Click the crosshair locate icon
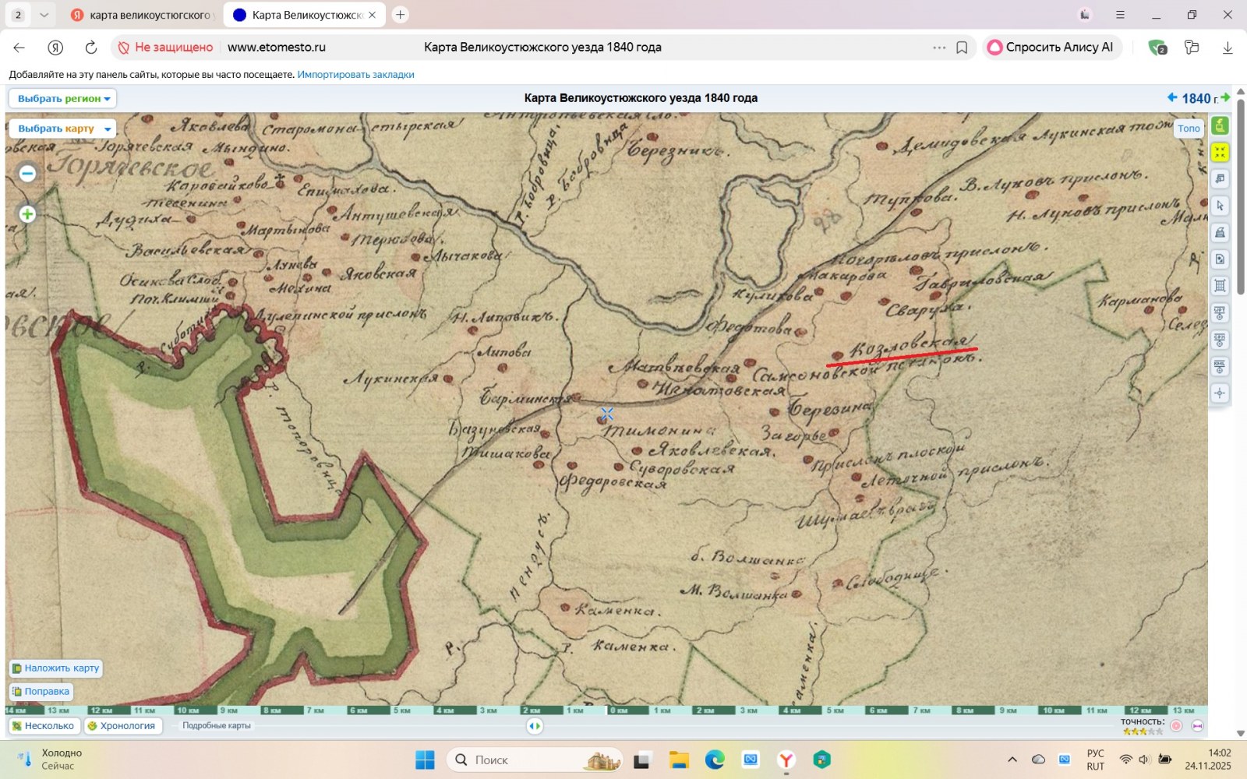The image size is (1247, 779). click(x=1220, y=393)
